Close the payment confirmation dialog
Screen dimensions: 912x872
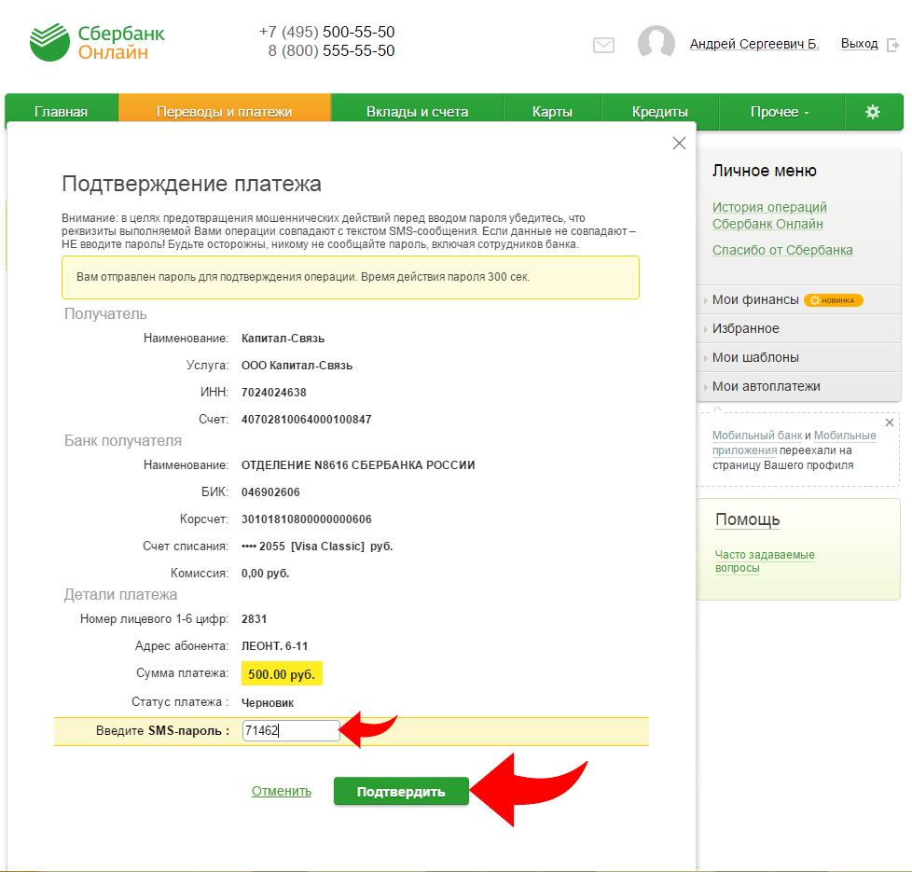679,143
